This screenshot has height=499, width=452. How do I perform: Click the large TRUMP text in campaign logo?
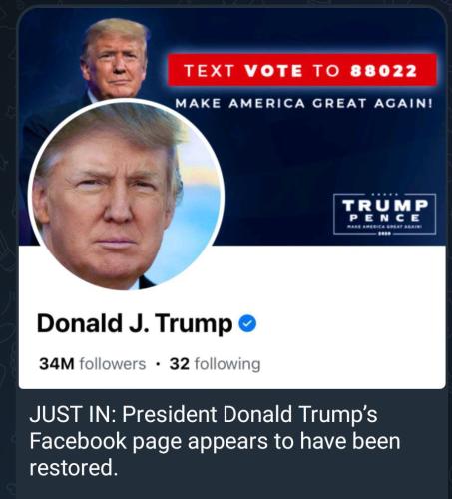coord(385,206)
